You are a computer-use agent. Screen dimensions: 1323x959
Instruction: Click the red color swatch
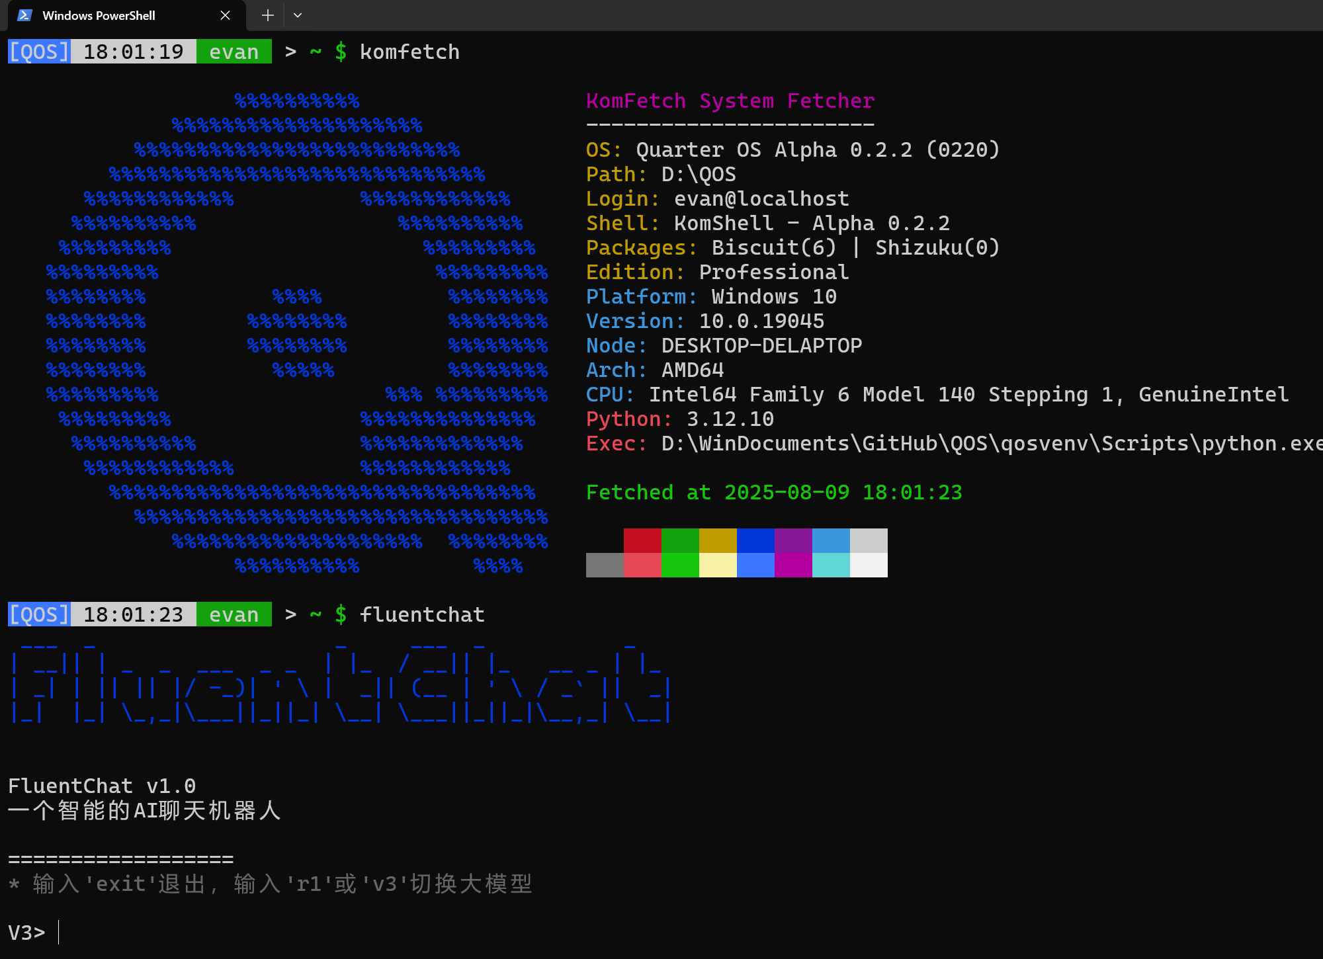[642, 540]
